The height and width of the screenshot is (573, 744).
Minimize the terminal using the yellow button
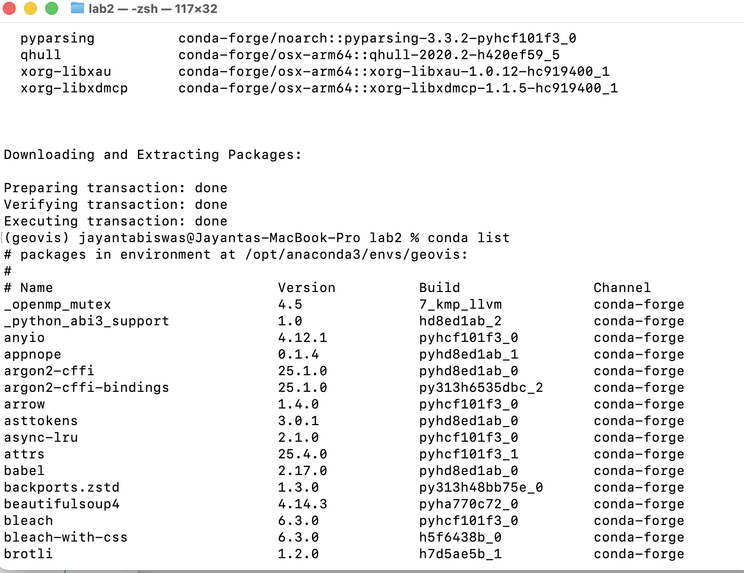click(30, 8)
